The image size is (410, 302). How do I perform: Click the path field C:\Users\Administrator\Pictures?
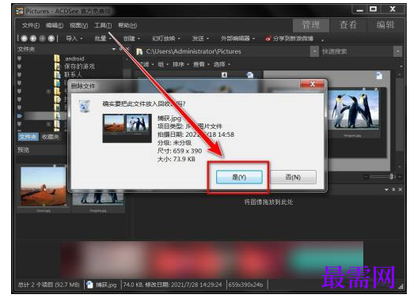[x=222, y=51]
